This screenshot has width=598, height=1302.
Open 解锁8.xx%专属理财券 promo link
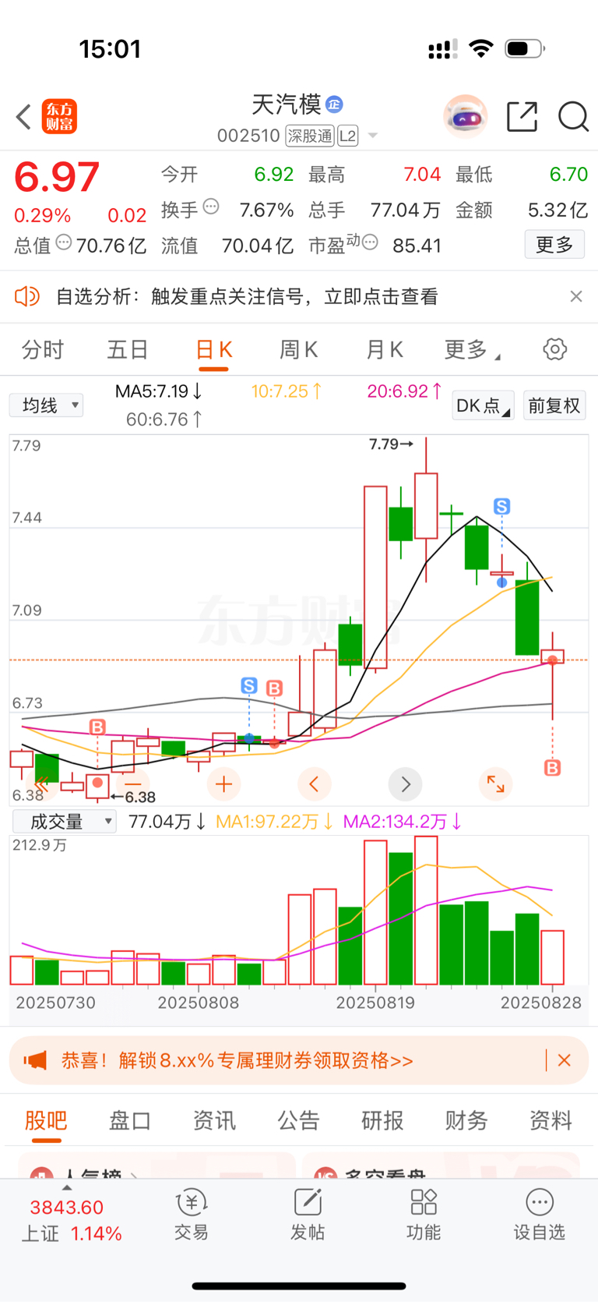pyautogui.click(x=237, y=1060)
